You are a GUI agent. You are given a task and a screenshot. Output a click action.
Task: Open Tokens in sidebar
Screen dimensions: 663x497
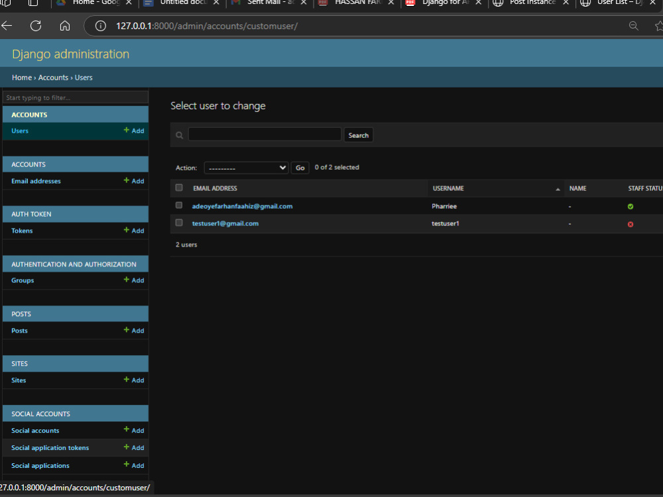22,231
